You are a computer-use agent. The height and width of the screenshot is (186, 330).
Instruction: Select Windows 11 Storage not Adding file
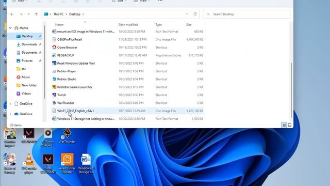pyautogui.click(x=86, y=119)
